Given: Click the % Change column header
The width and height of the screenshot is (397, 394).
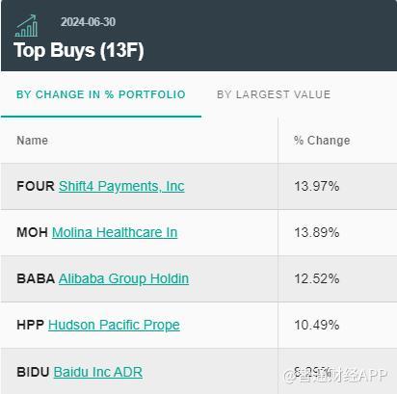Looking at the screenshot, I should [322, 141].
